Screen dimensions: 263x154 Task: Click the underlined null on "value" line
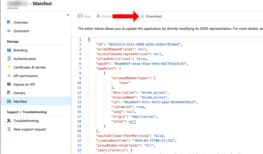[132, 122]
